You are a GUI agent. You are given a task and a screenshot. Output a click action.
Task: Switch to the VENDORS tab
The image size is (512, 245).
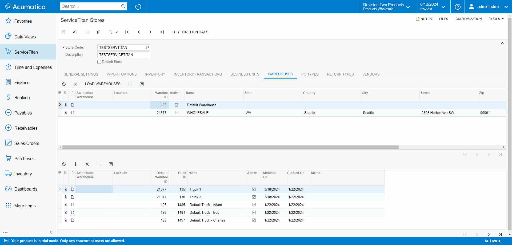point(371,74)
